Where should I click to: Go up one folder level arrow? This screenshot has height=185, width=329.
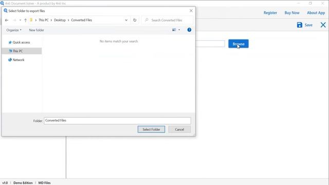click(25, 20)
